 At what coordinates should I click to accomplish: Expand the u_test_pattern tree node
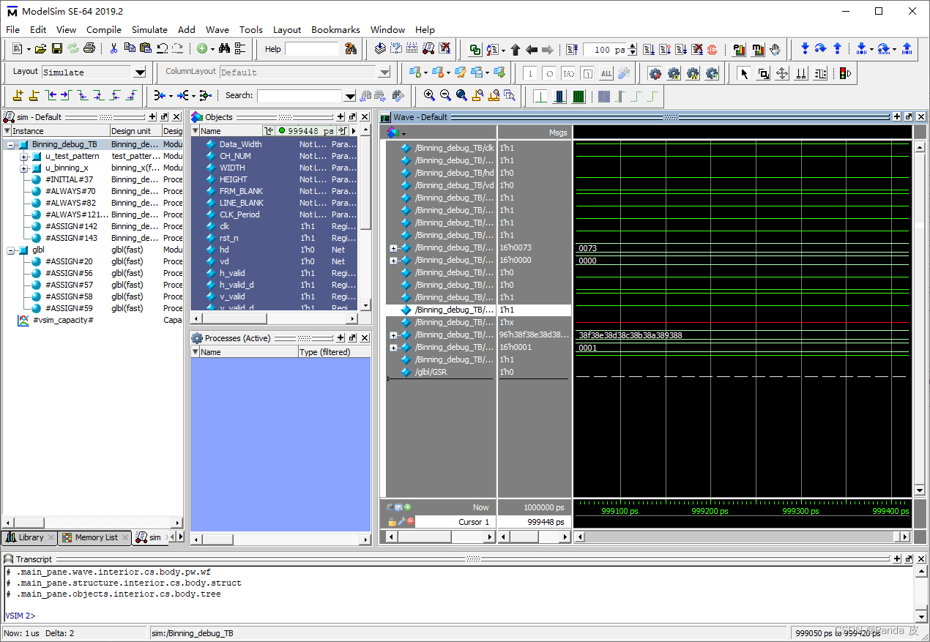(24, 157)
